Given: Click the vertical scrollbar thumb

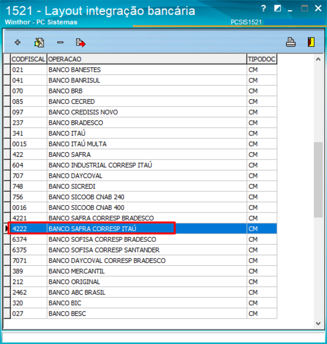Looking at the screenshot, I should tap(318, 180).
